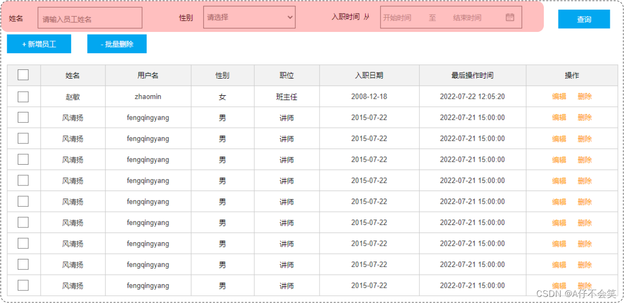The height and width of the screenshot is (303, 624).
Task: Toggle the select-all checkbox in table header
Action: point(23,75)
